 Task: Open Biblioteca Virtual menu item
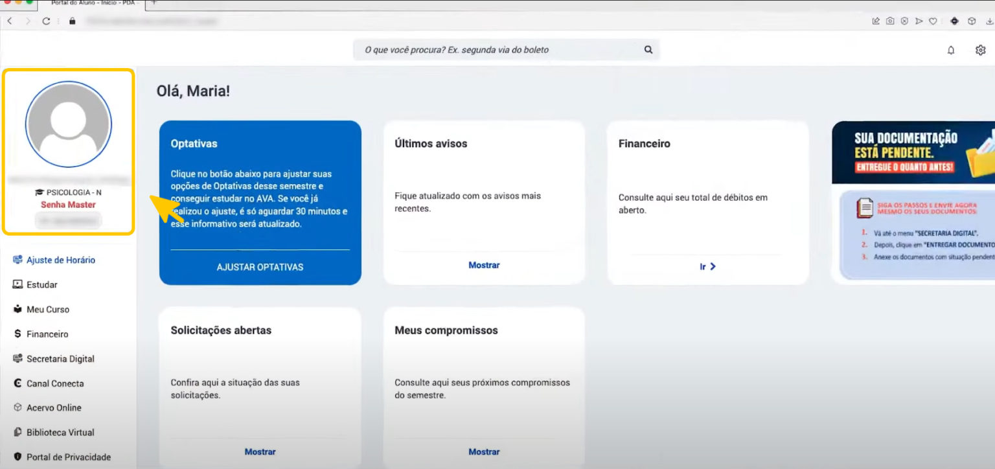60,432
